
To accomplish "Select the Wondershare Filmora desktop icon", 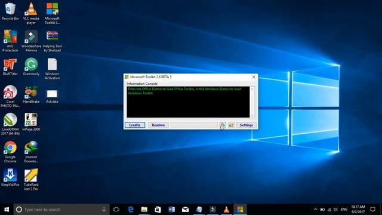I will [x=31, y=41].
